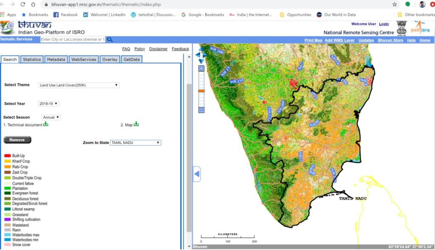This screenshot has height=250, width=435.
Task: Open the Select Theme dropdown
Action: pos(79,85)
